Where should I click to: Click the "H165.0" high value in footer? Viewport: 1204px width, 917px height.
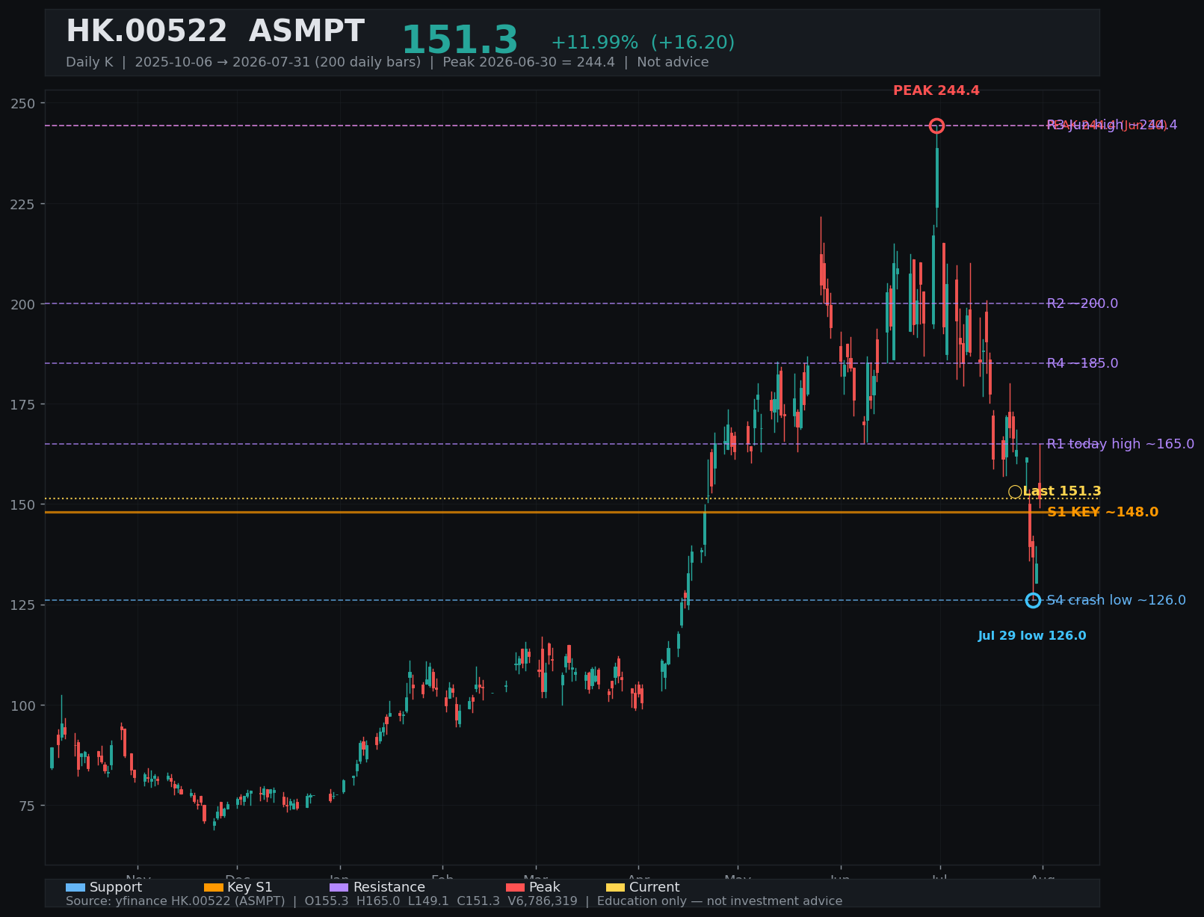click(x=378, y=901)
